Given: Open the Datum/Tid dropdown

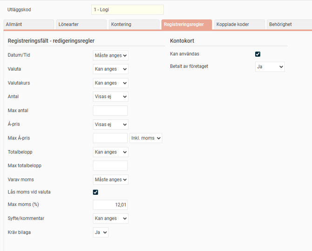Looking at the screenshot, I should pyautogui.click(x=111, y=55).
